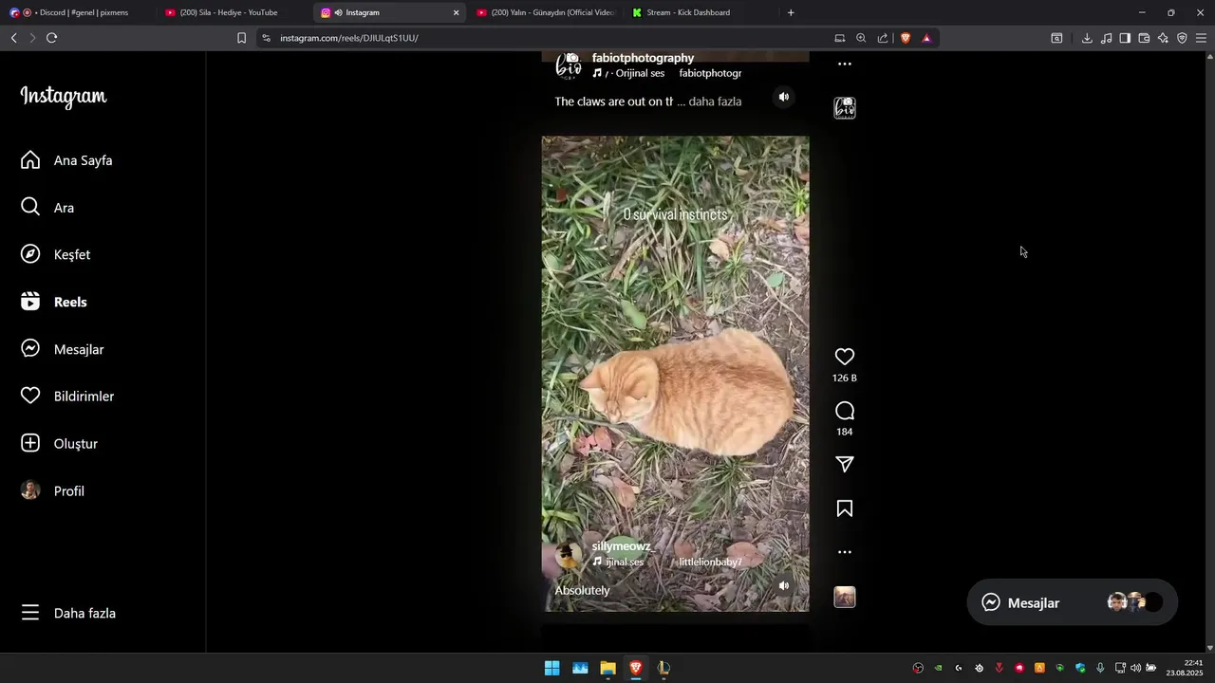Open the cat reel's audio thumbnail
Screen dimensions: 1215x683
(x=844, y=597)
